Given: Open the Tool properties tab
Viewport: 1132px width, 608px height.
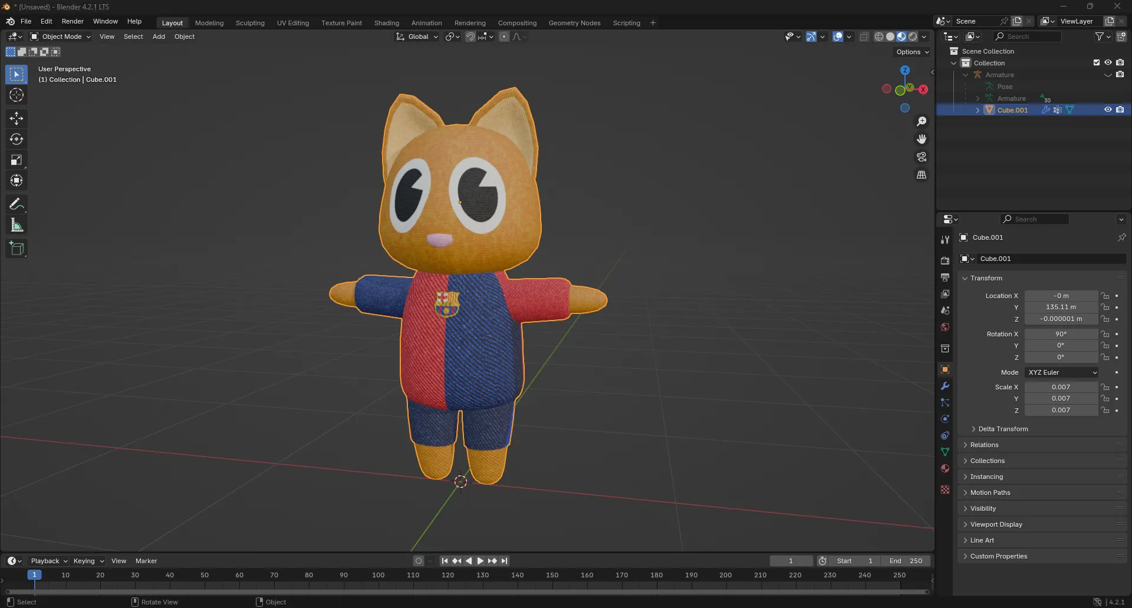Looking at the screenshot, I should pos(945,240).
